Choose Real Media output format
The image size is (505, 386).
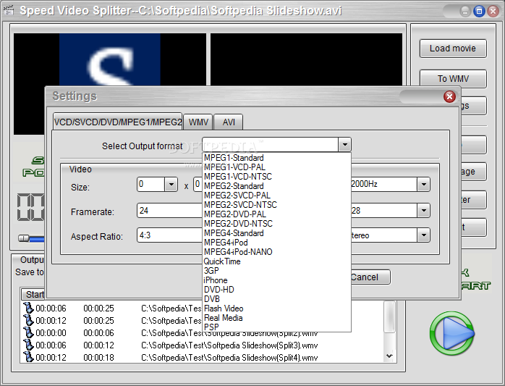(x=277, y=318)
